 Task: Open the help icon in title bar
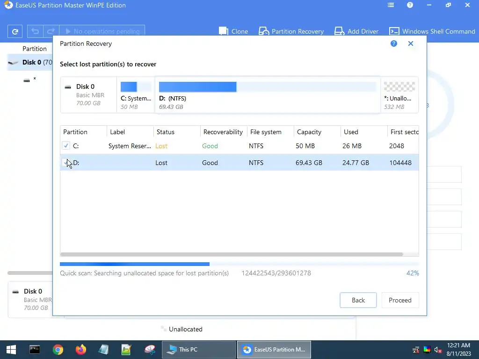point(410,5)
